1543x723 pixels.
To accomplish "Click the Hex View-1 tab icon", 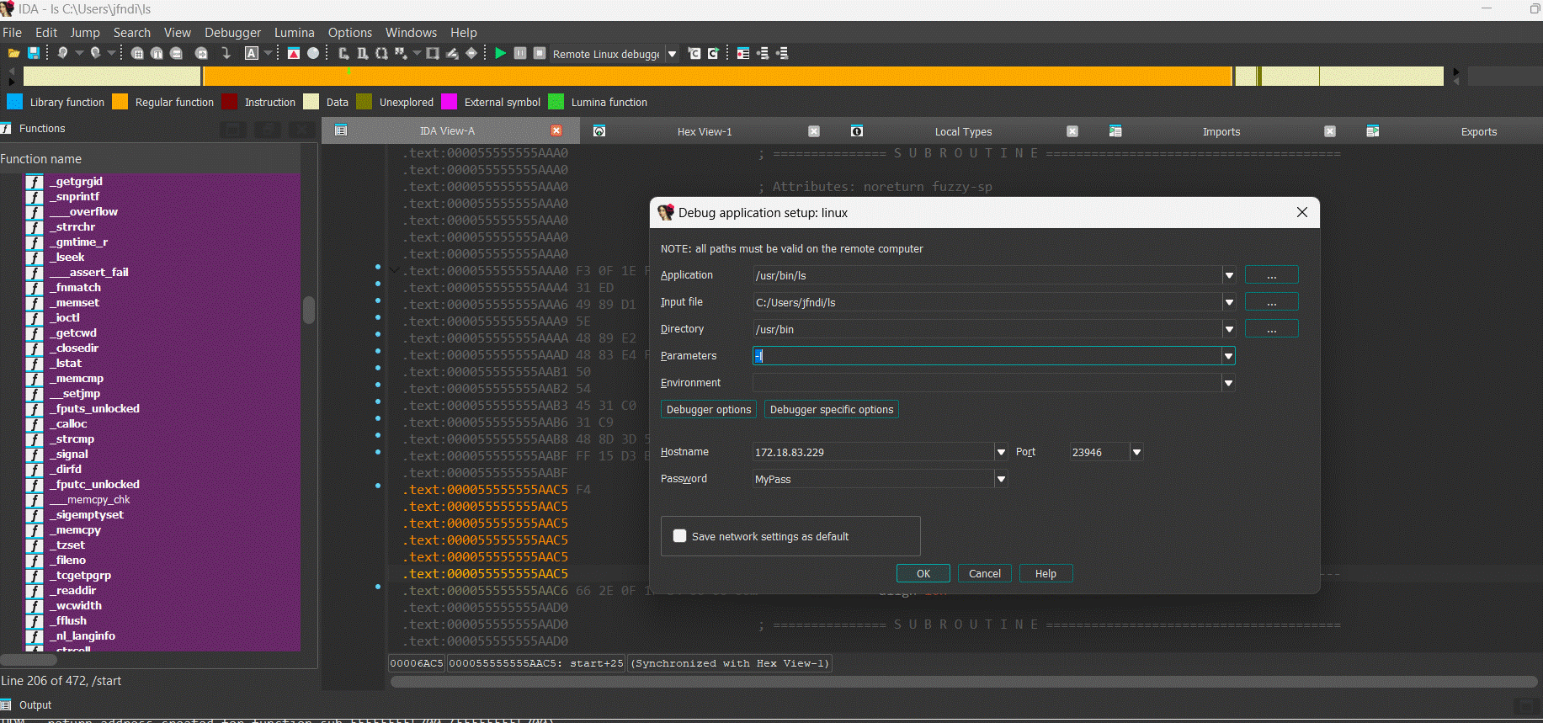I will (x=599, y=131).
